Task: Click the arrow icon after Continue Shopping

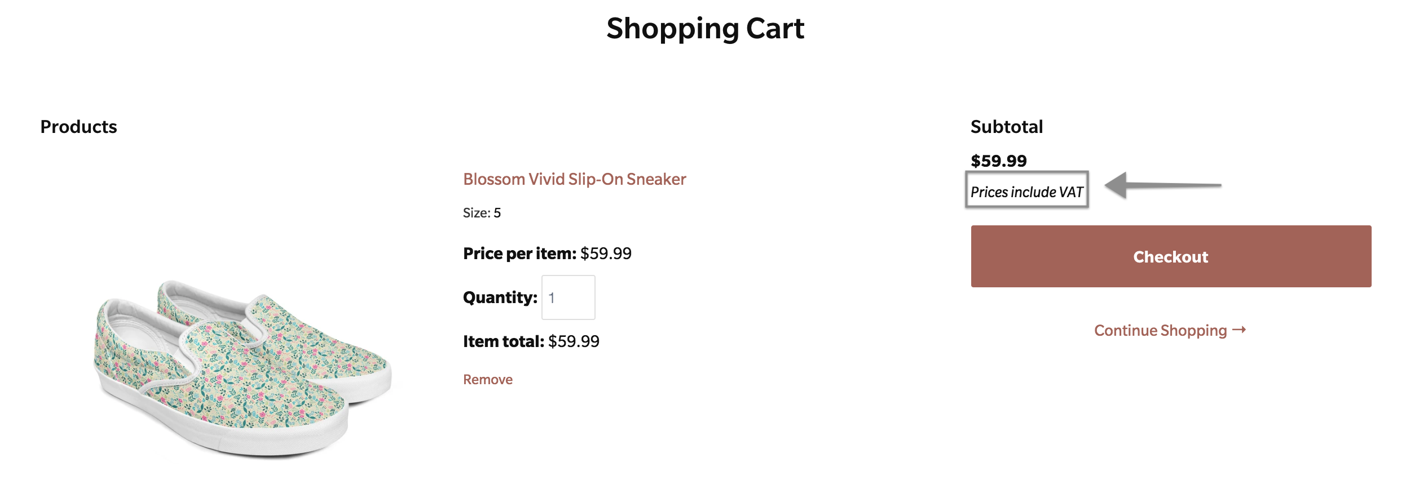Action: click(x=1239, y=330)
